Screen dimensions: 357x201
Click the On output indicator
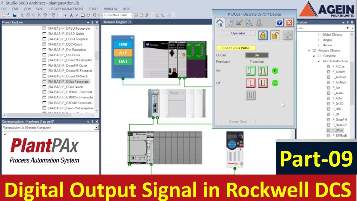[x=257, y=55]
